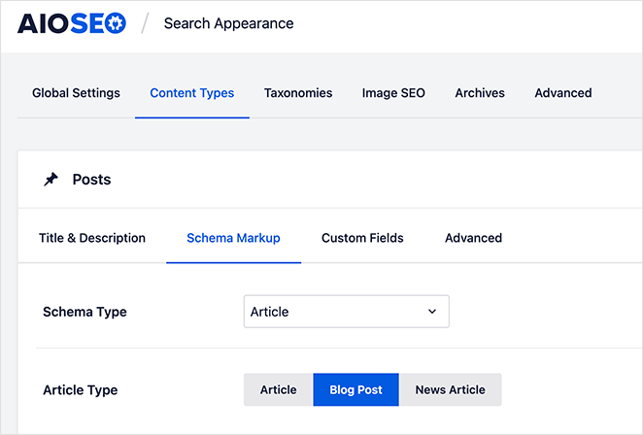The image size is (643, 435).
Task: Open the Archives tab
Action: (480, 93)
